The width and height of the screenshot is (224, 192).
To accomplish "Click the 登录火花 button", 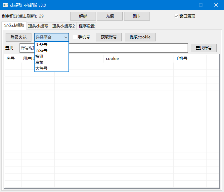I will click(x=19, y=37).
